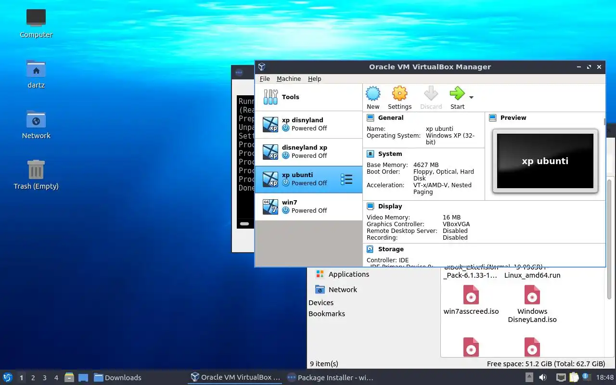
Task: Open the Machine menu in VirtualBox
Action: [x=289, y=79]
